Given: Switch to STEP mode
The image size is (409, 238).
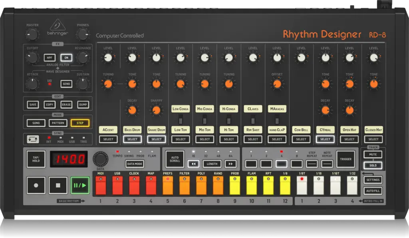Looking at the screenshot, I should (80, 123).
